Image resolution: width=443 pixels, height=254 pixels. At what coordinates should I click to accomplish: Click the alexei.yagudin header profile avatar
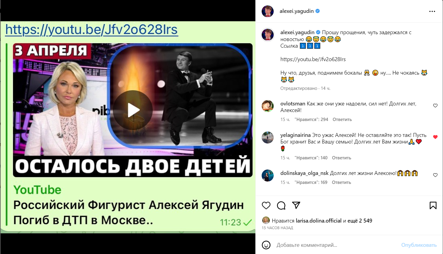click(268, 11)
